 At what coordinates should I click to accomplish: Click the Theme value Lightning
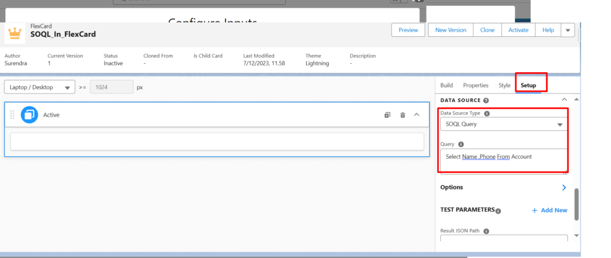pos(317,63)
